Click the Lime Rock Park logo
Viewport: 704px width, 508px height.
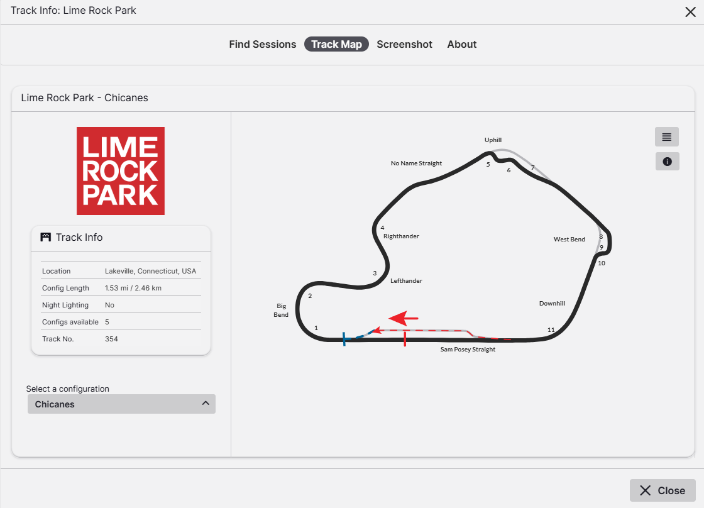click(121, 170)
